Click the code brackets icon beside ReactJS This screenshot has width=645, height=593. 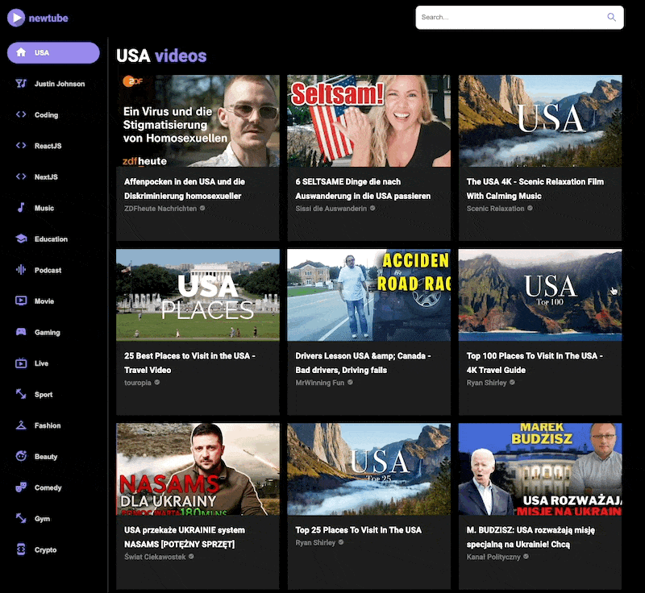tap(21, 146)
